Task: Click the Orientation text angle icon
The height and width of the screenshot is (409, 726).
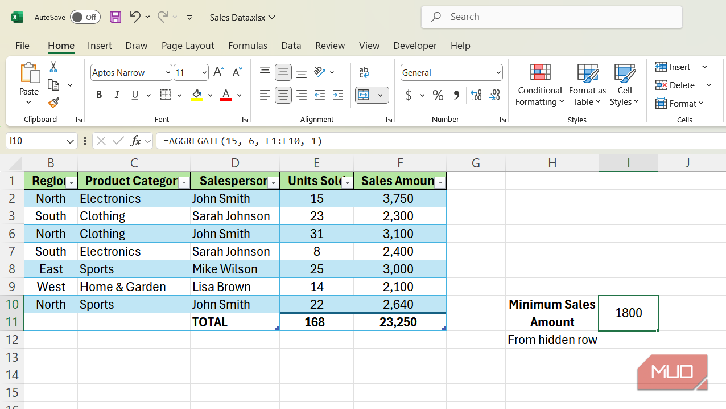Action: pos(320,72)
